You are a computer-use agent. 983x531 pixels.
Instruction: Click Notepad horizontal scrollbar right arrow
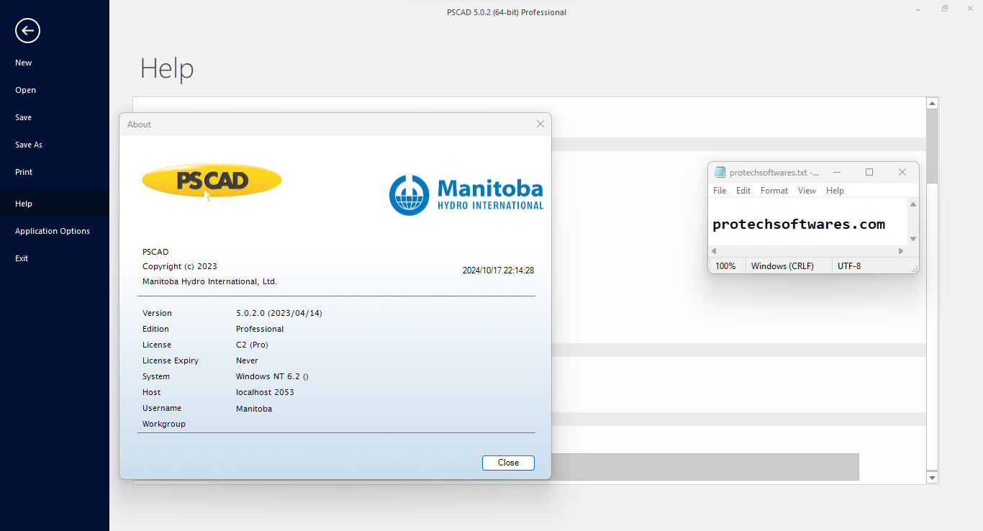coord(901,251)
